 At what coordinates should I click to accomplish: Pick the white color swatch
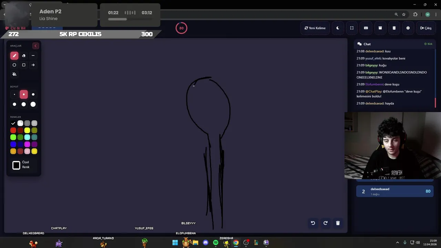coord(20,123)
